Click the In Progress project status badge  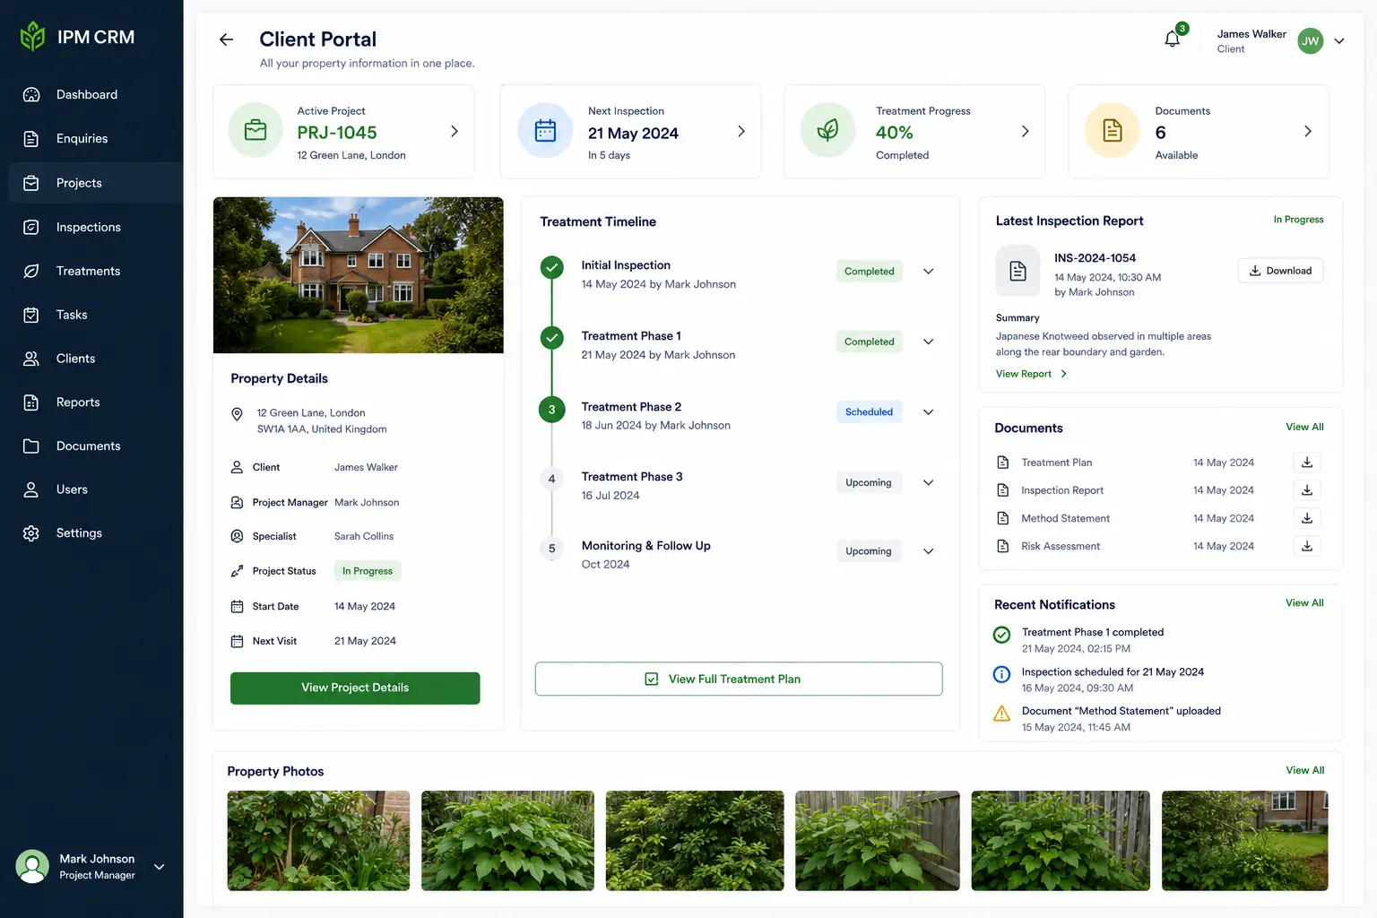point(368,571)
